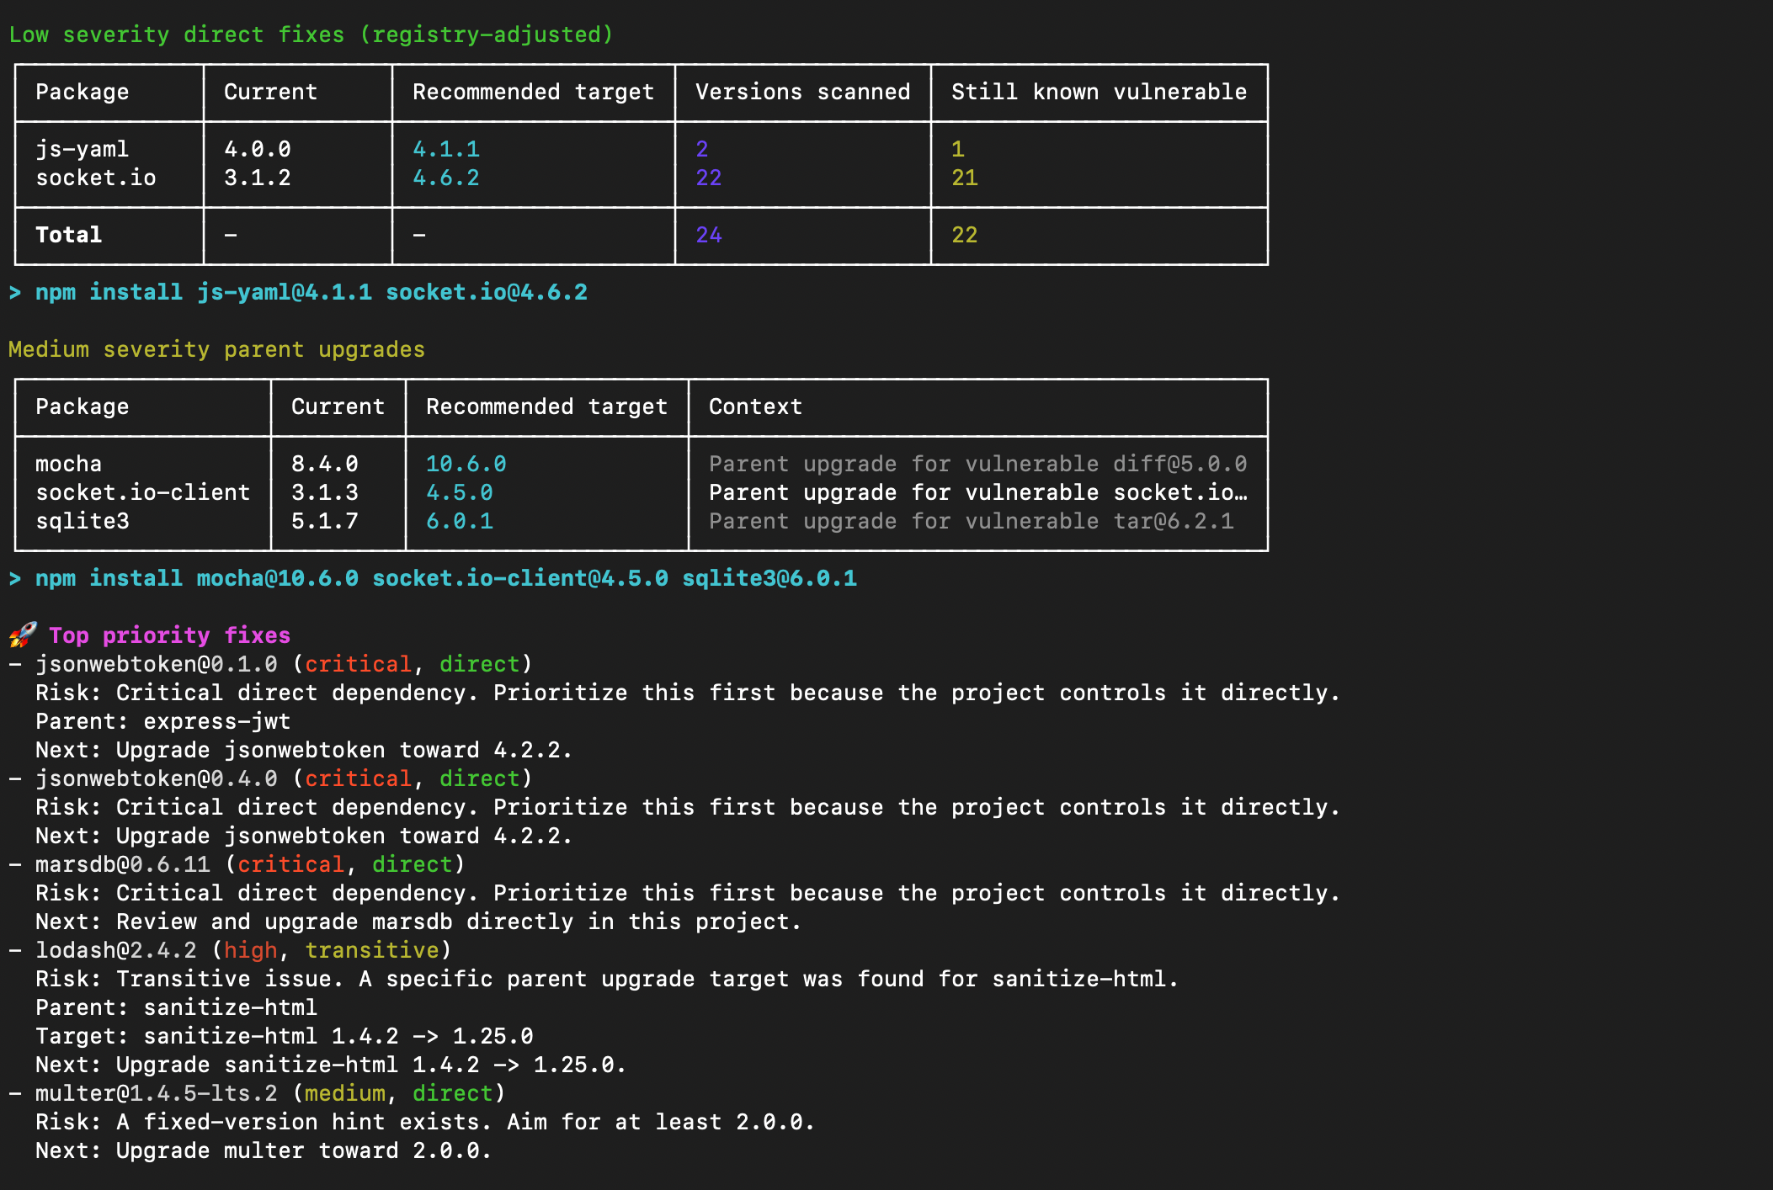This screenshot has width=1773, height=1190.
Task: Select the 'npm install js-yaml@4.1.1 socket.io@4.6.2' command
Action: (311, 292)
